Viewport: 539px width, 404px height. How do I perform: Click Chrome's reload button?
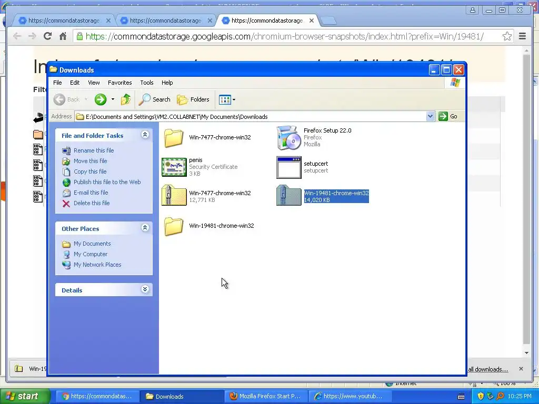click(x=47, y=36)
